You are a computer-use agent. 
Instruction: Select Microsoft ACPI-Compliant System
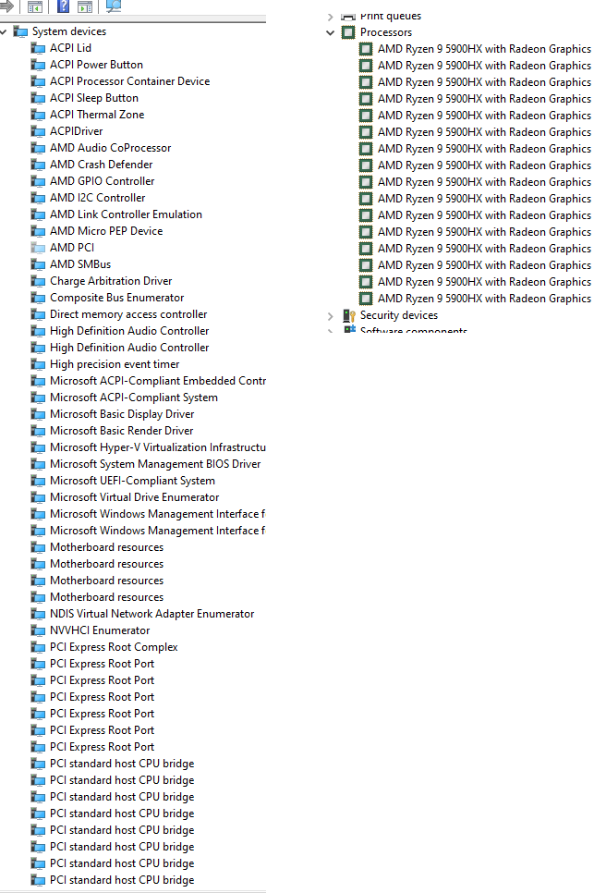pos(134,397)
